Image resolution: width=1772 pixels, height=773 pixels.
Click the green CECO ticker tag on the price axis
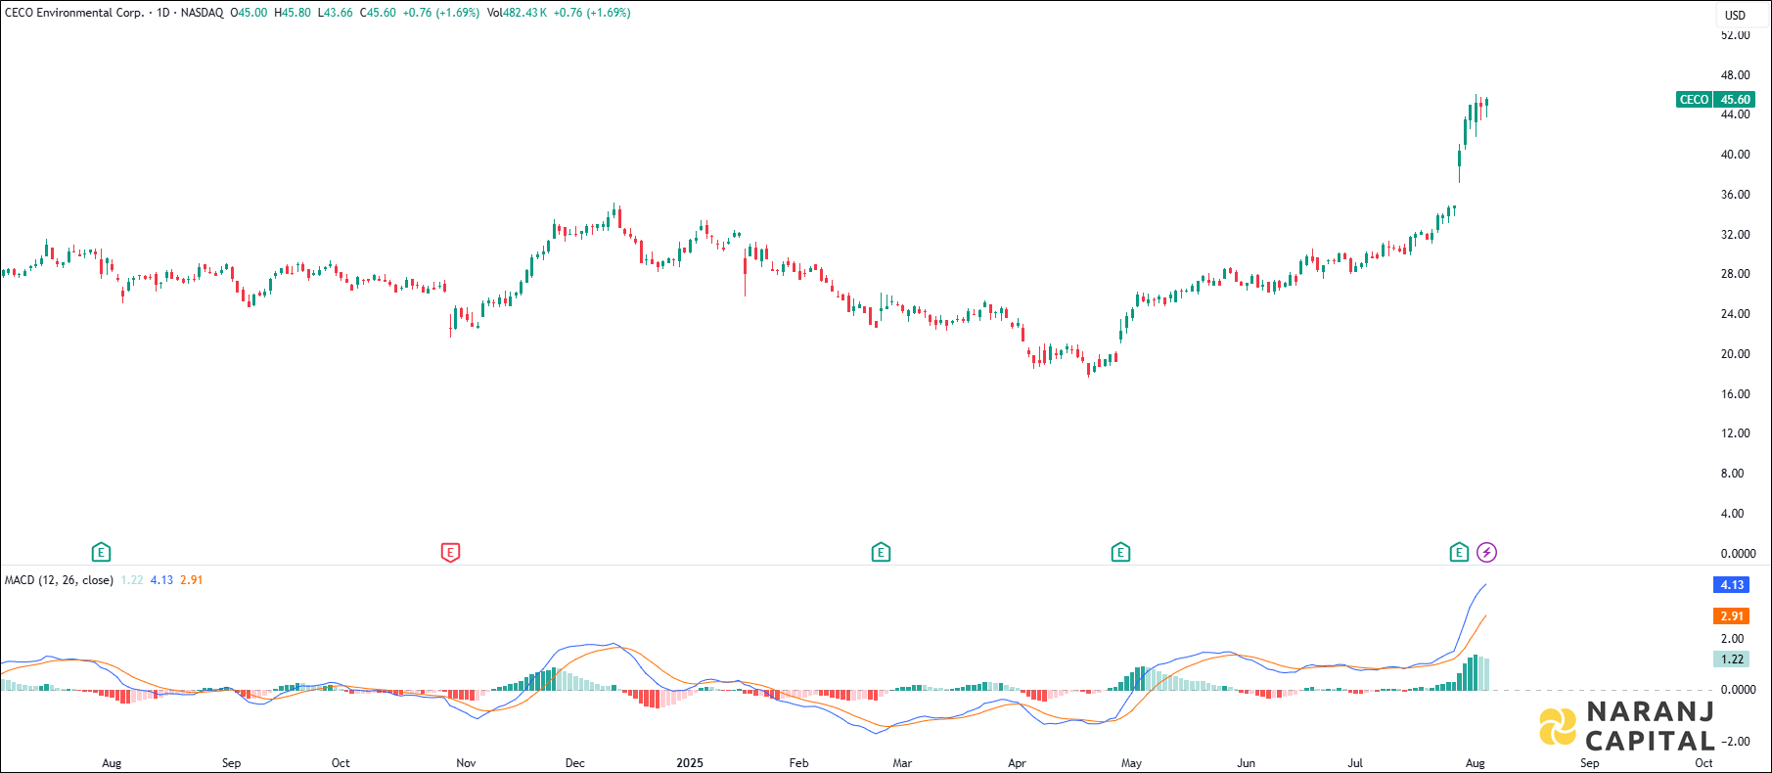pyautogui.click(x=1694, y=100)
